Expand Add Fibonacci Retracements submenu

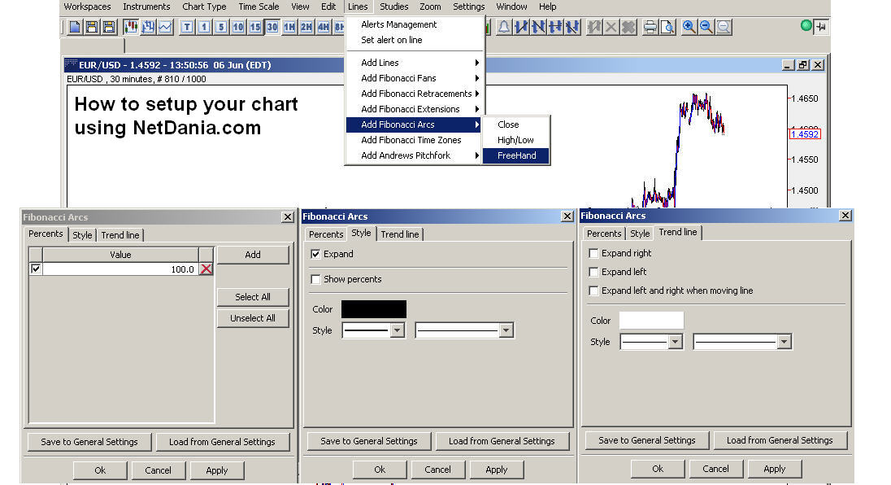coord(415,94)
